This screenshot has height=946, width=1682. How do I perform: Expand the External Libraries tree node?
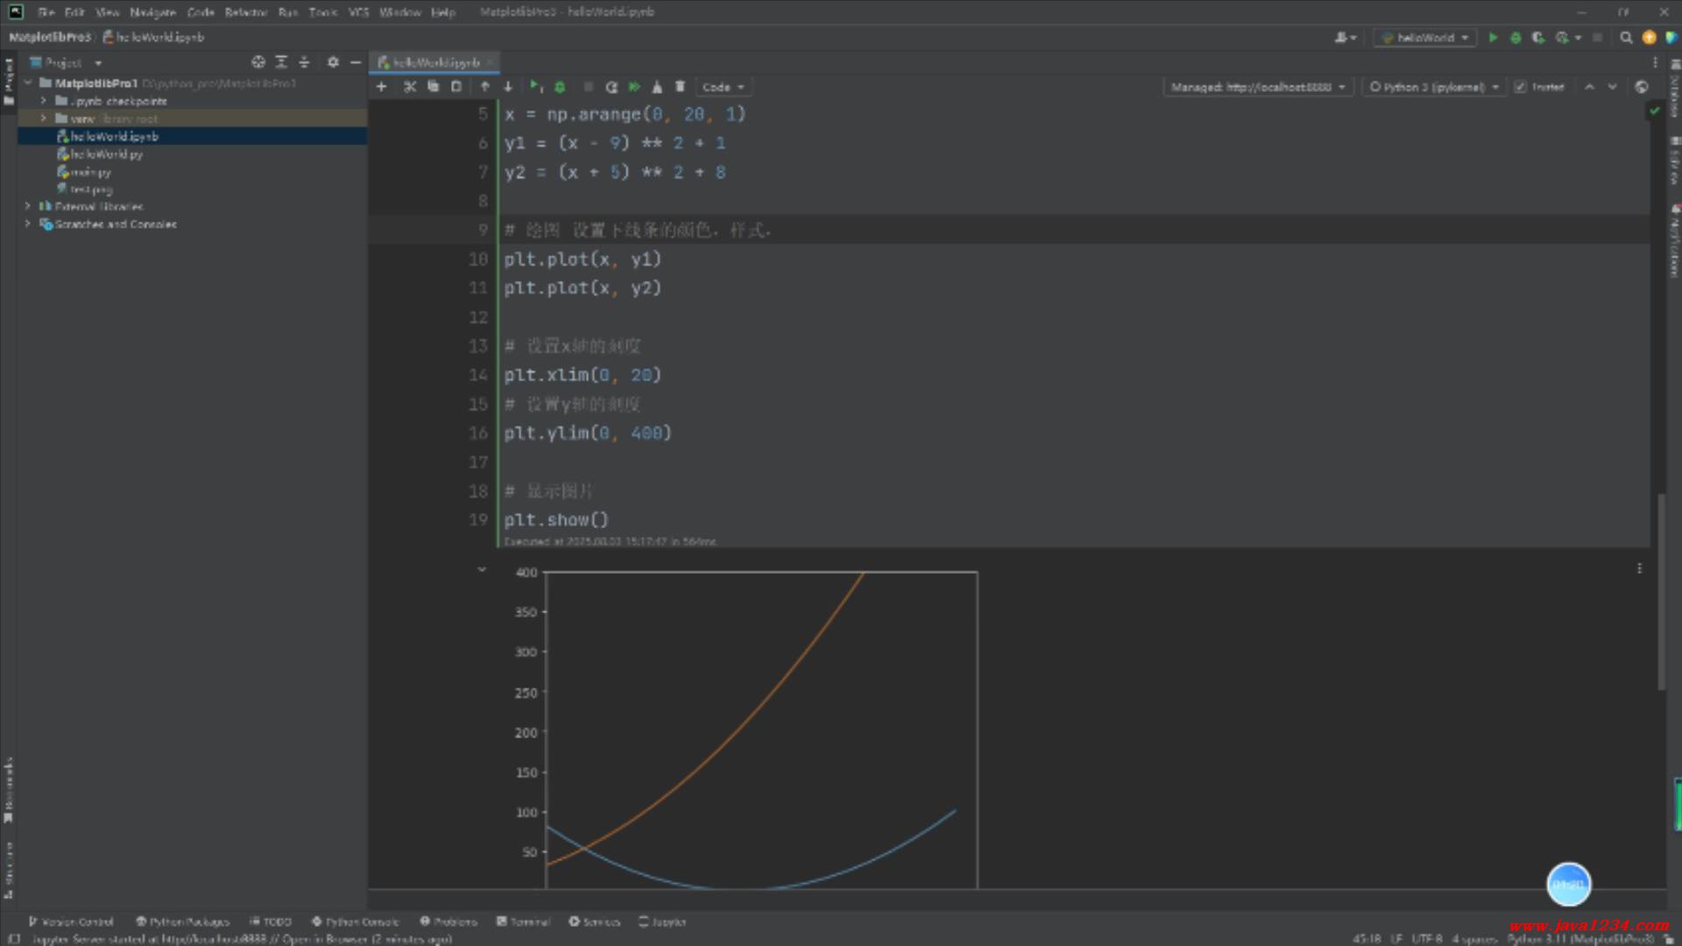click(x=28, y=207)
